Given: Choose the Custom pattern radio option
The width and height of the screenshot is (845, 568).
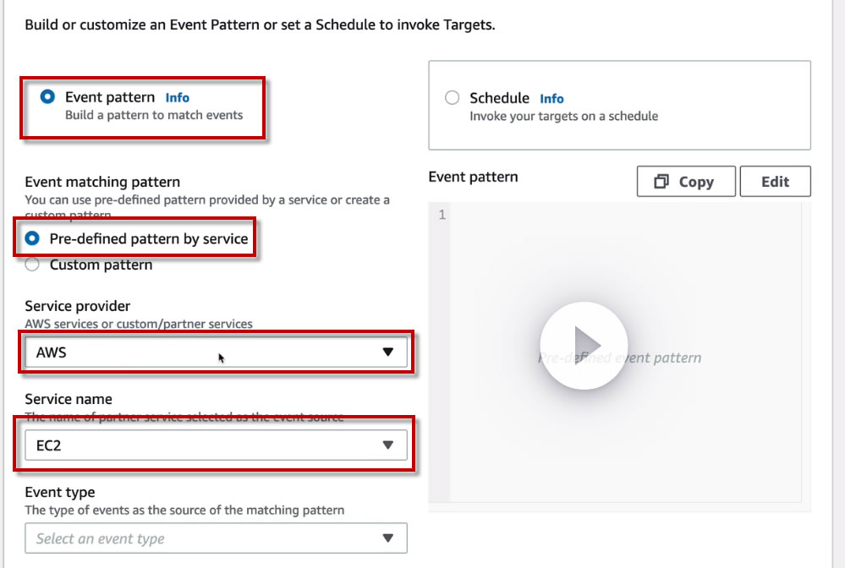Looking at the screenshot, I should [x=33, y=265].
